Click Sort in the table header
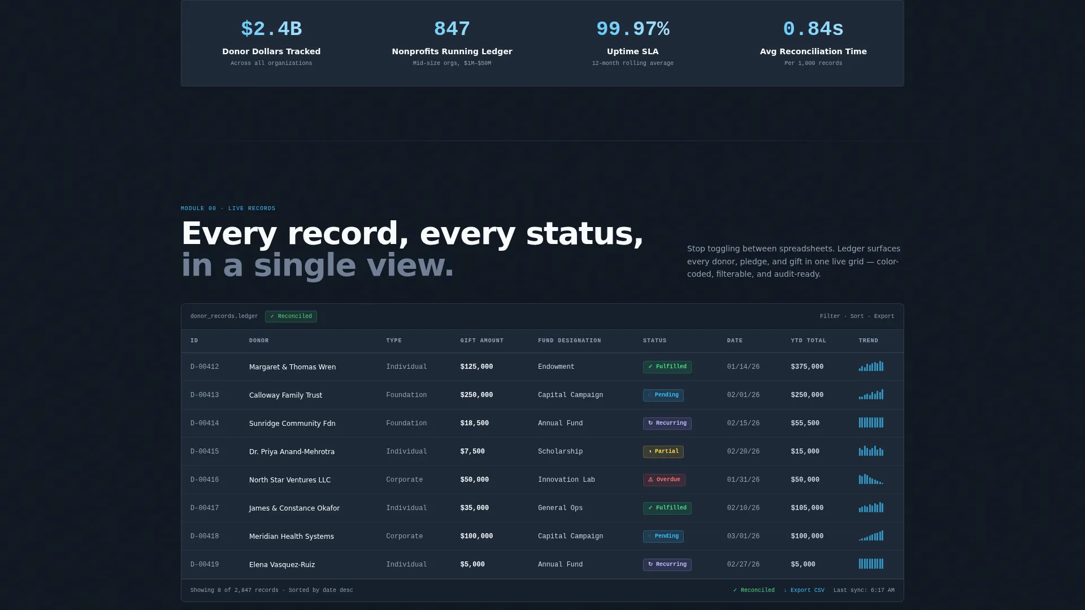The width and height of the screenshot is (1085, 610). click(x=857, y=316)
